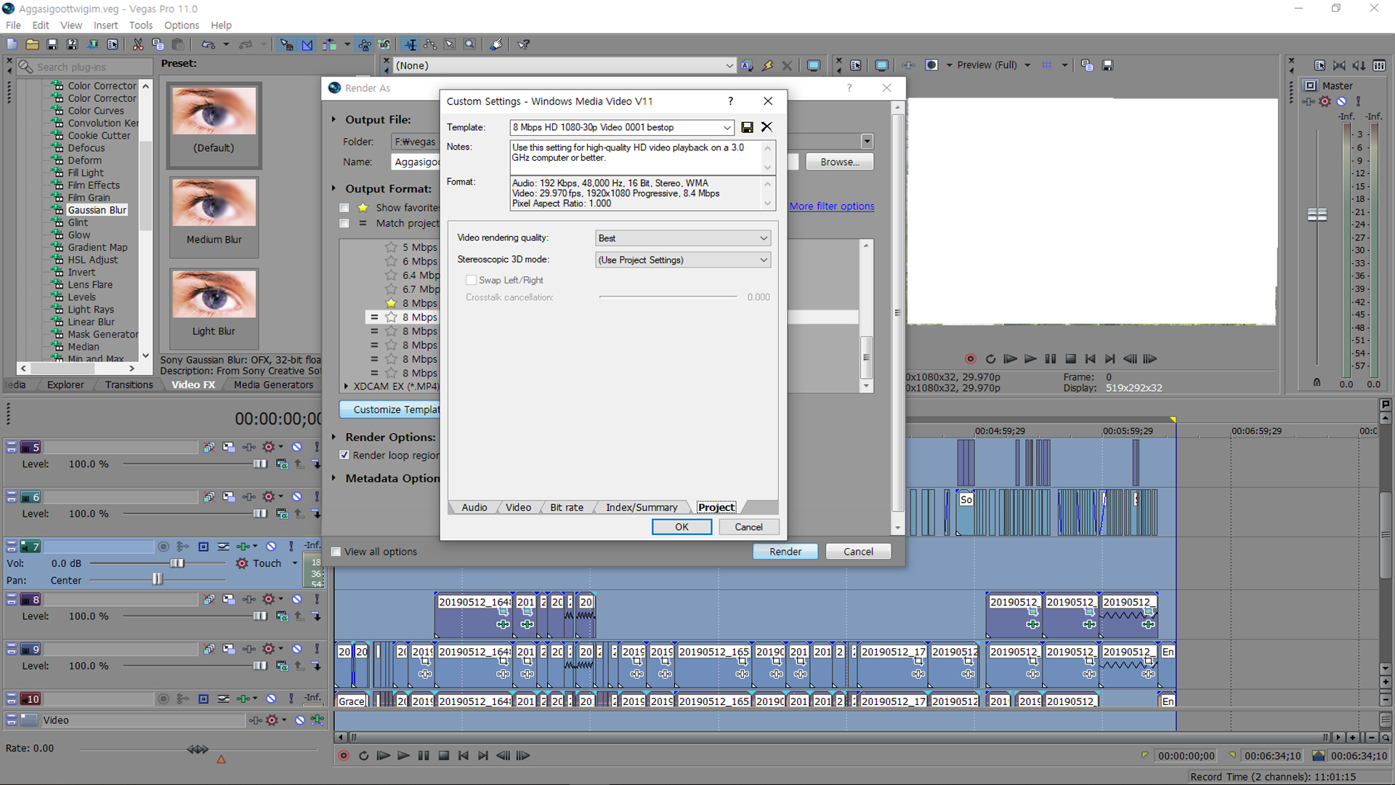Click the bottom transport stop button
1395x785 pixels.
[x=444, y=756]
